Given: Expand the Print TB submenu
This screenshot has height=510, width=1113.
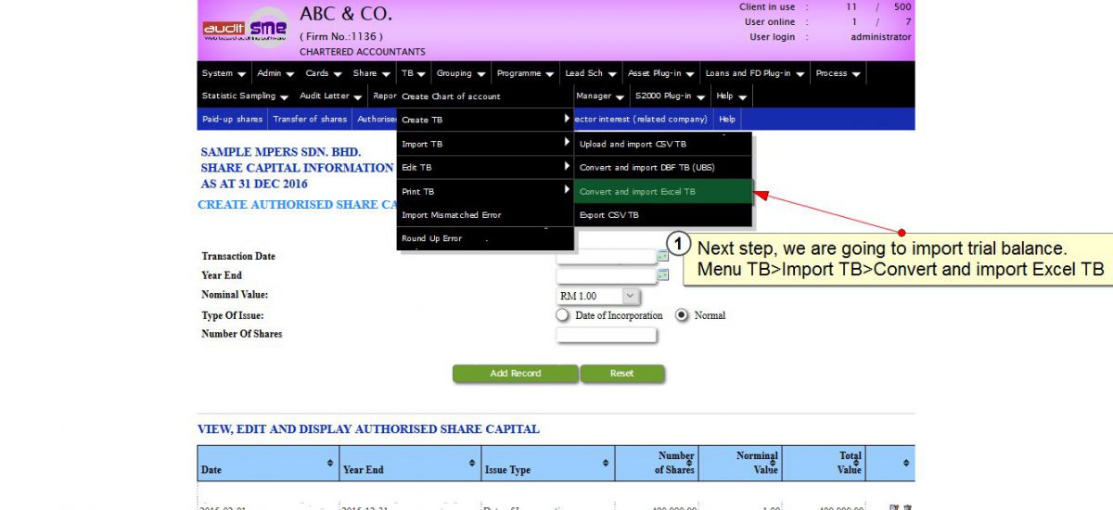Looking at the screenshot, I should pyautogui.click(x=485, y=191).
